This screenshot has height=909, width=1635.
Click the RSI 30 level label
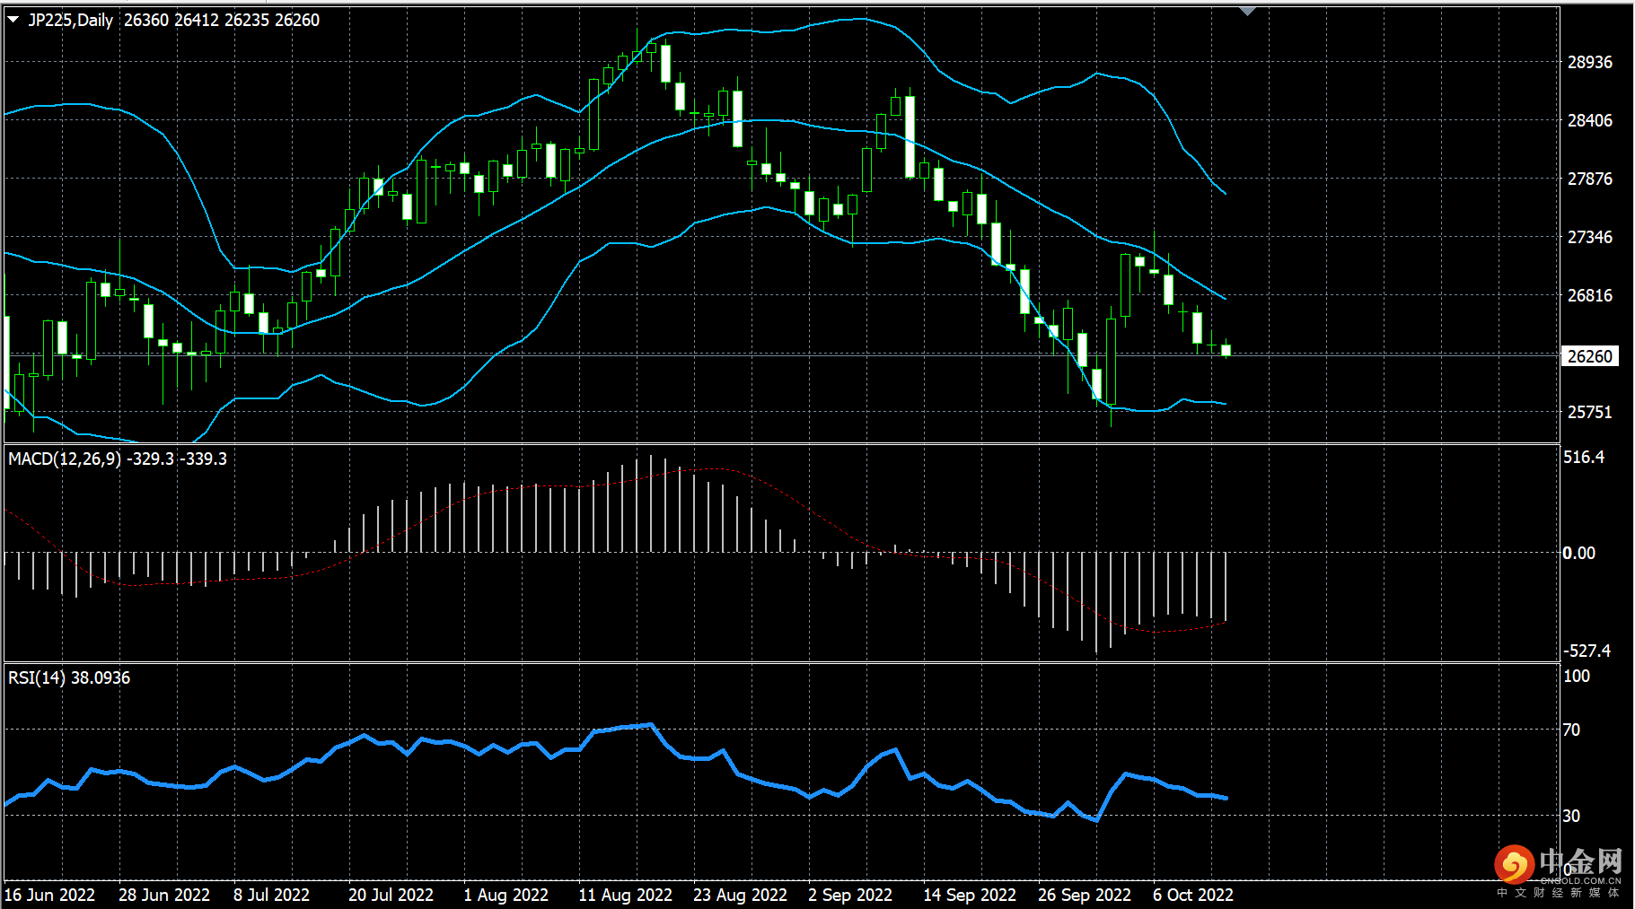click(1571, 816)
